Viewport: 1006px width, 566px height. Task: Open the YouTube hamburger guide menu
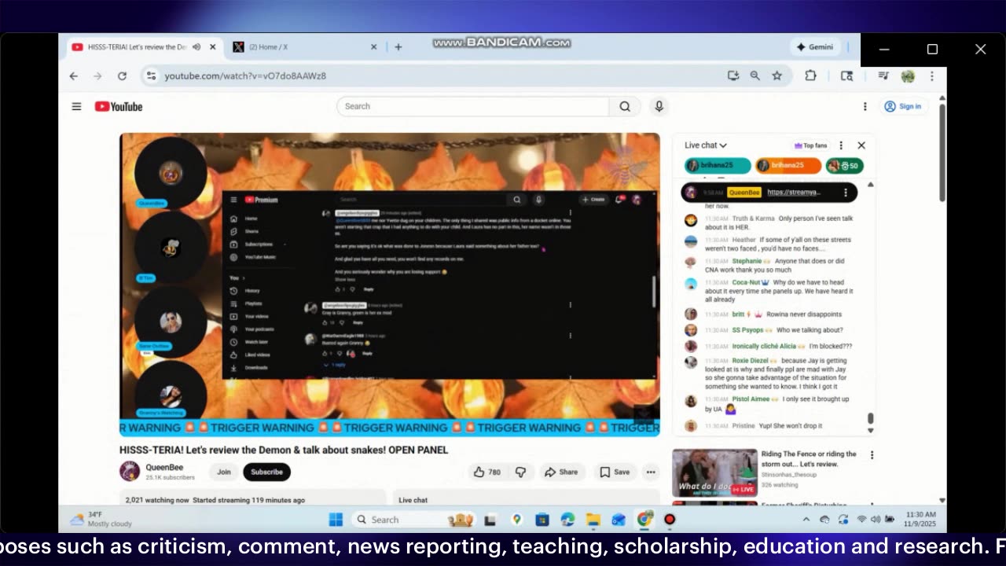[76, 106]
